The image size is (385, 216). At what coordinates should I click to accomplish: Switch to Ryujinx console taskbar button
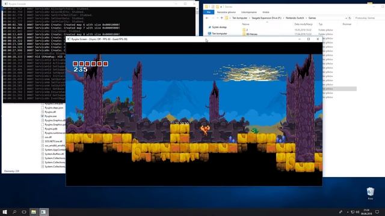coord(43,212)
